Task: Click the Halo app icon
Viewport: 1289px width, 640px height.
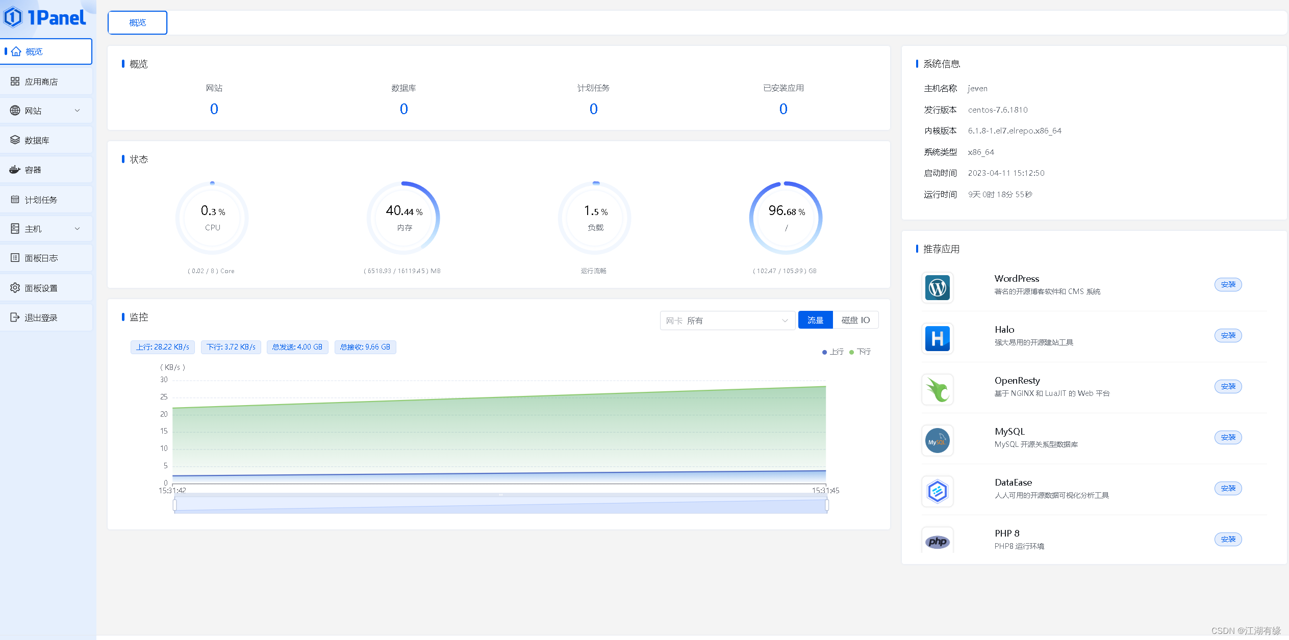Action: 937,339
